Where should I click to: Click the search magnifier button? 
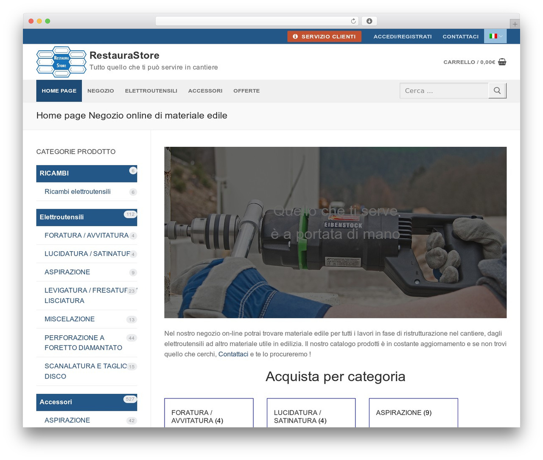click(497, 90)
